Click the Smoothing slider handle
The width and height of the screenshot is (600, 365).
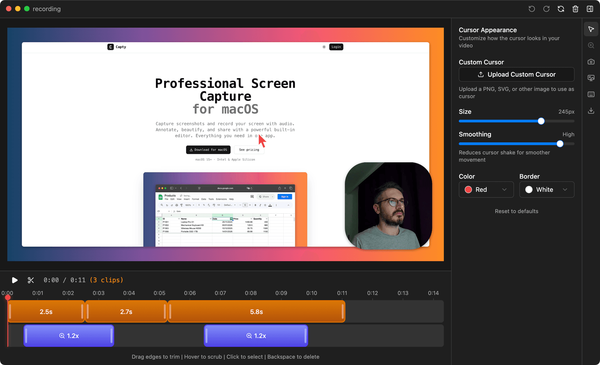(560, 144)
